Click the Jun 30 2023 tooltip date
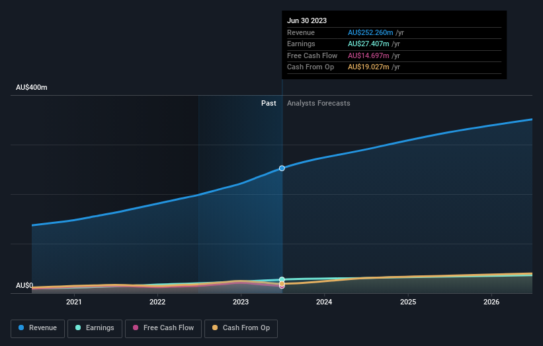This screenshot has height=346, width=543. (x=307, y=20)
